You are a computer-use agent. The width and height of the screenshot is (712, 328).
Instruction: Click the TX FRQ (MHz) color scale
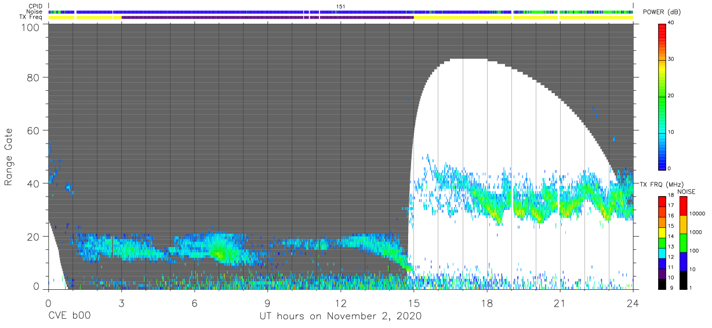(662, 242)
